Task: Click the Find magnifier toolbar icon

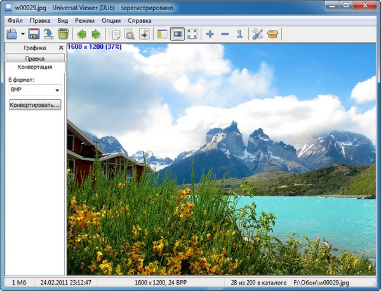Action: coord(130,34)
